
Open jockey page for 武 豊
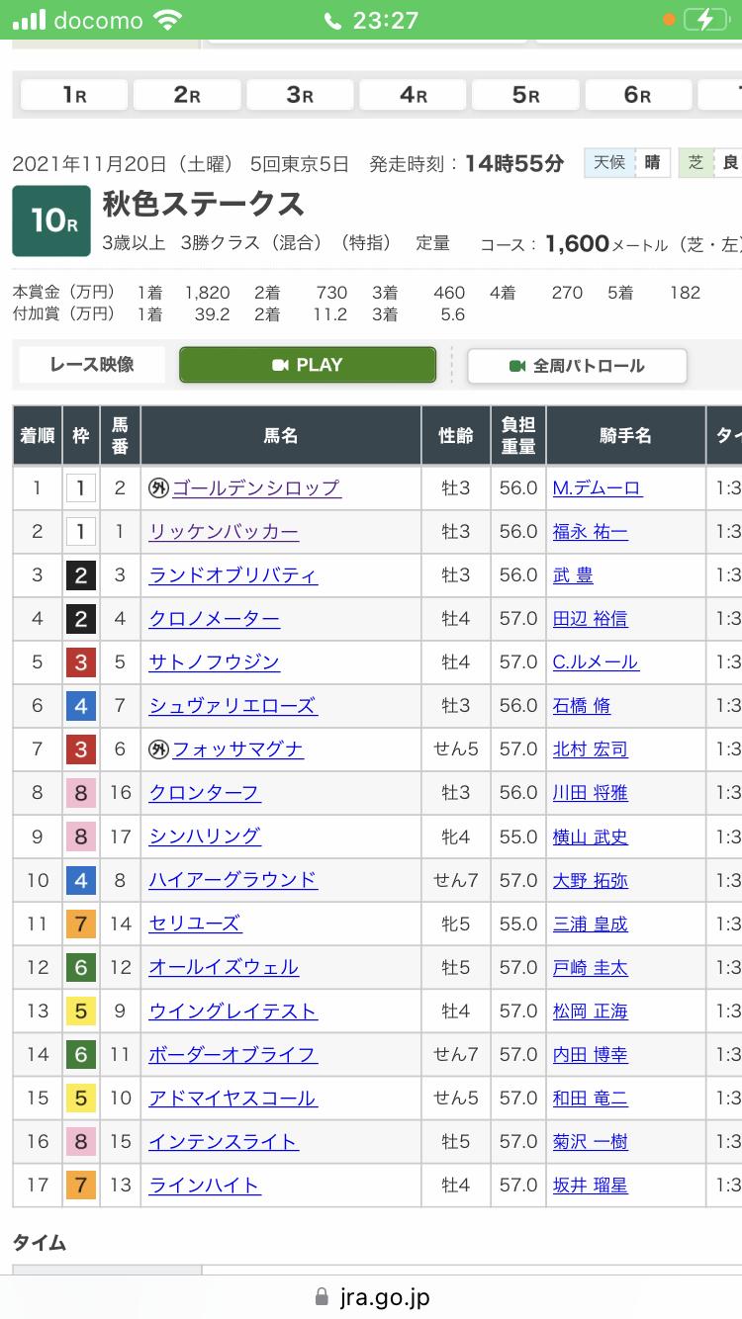574,575
